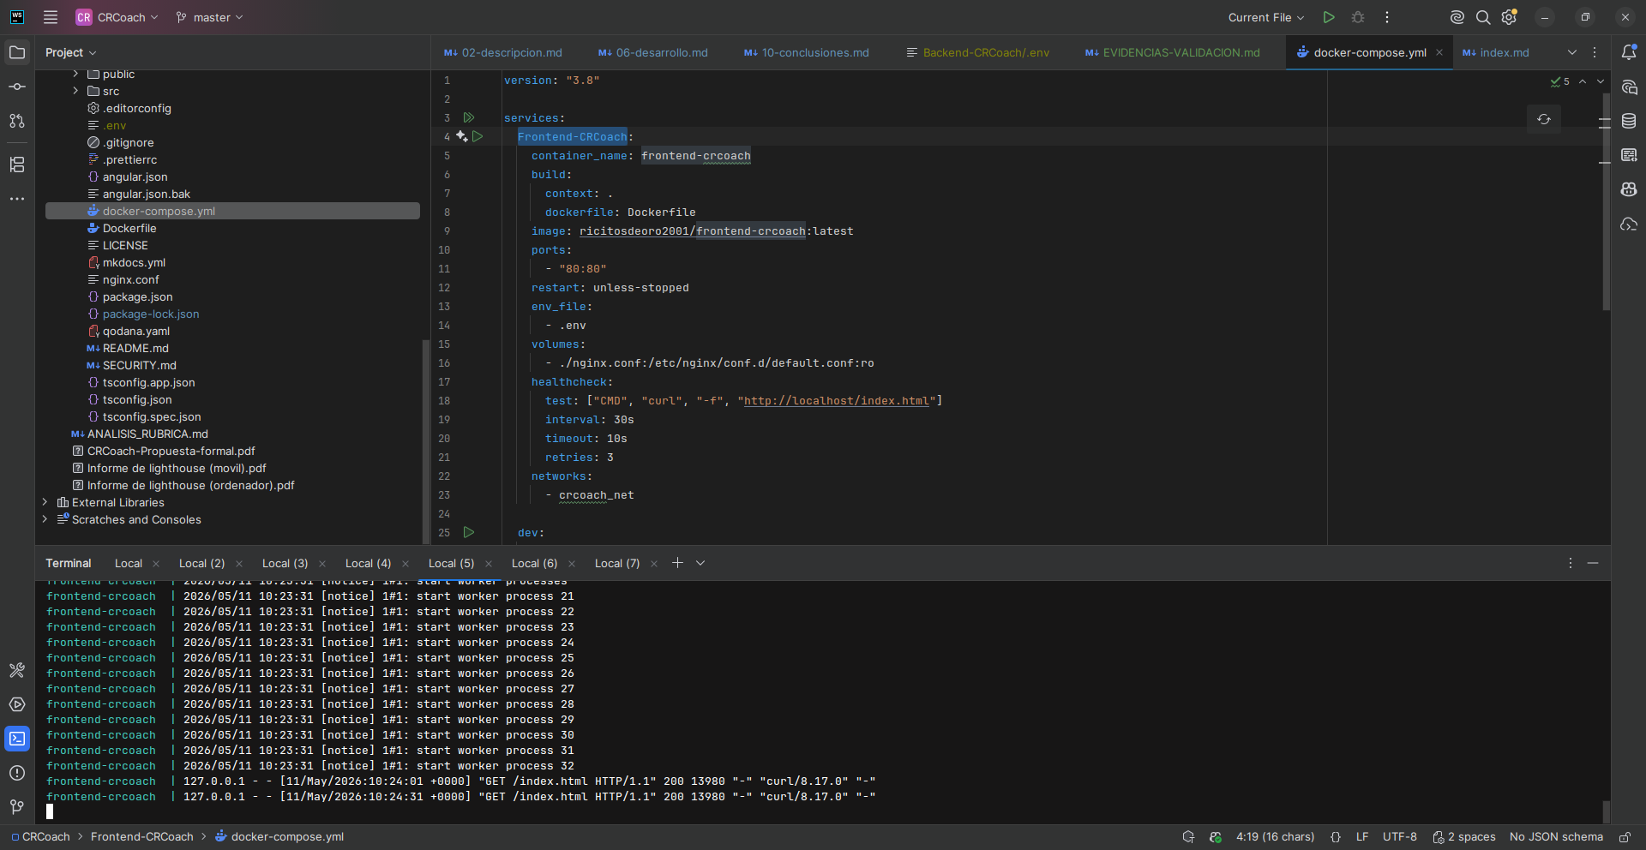The height and width of the screenshot is (850, 1646).
Task: Switch to Backend-CRCoach/.env tab
Action: 978,52
